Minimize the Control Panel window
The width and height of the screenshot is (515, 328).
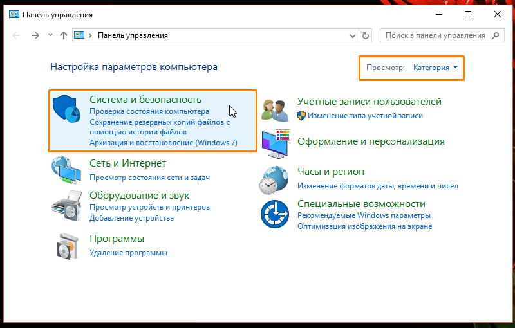click(x=439, y=14)
